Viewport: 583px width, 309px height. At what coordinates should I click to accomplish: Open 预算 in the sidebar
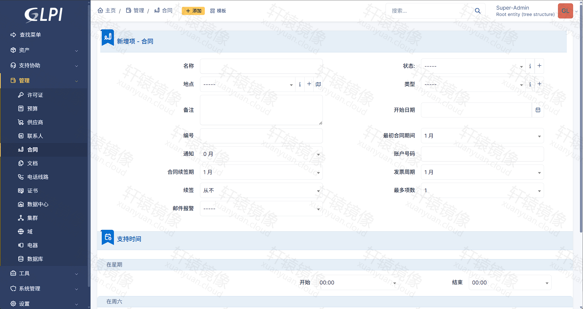coord(44,109)
